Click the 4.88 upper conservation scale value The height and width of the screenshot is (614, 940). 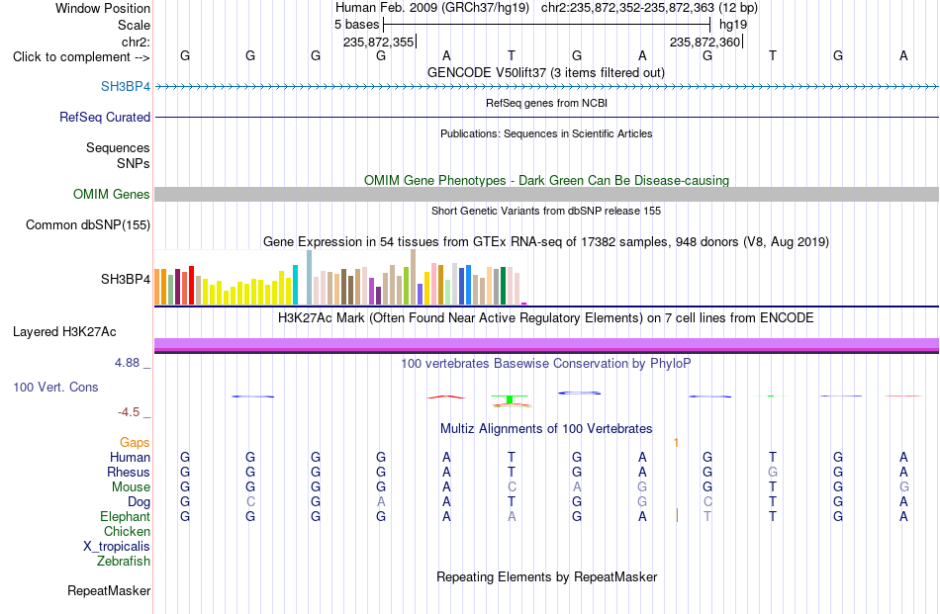pos(127,363)
